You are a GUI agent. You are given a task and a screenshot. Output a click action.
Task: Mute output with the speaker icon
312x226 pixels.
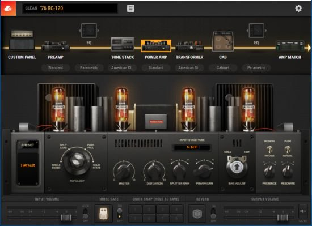[x=303, y=211]
